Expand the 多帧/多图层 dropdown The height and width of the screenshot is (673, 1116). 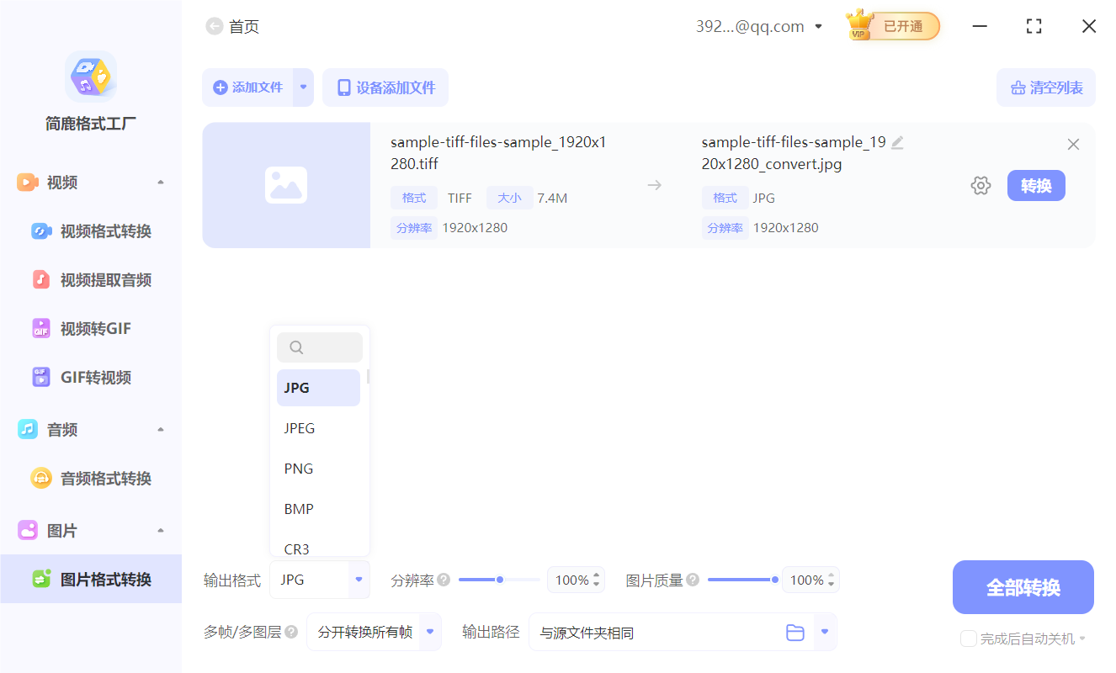point(429,632)
